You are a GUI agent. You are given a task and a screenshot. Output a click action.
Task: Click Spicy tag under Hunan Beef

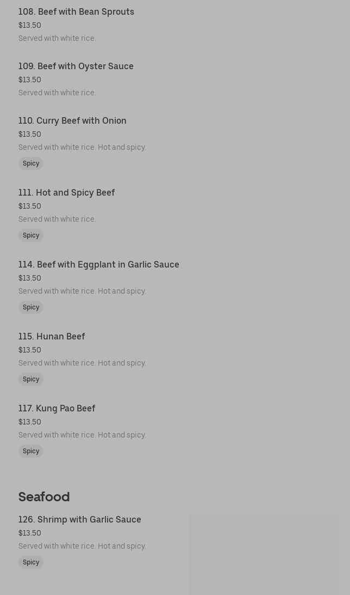[x=31, y=379]
